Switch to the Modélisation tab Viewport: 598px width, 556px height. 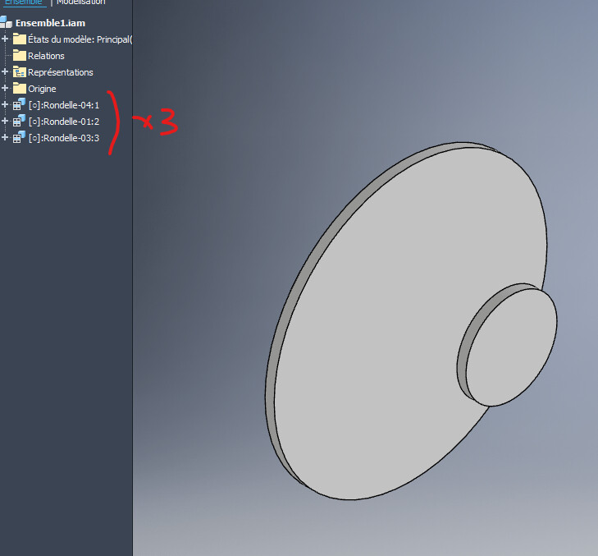tap(80, 2)
